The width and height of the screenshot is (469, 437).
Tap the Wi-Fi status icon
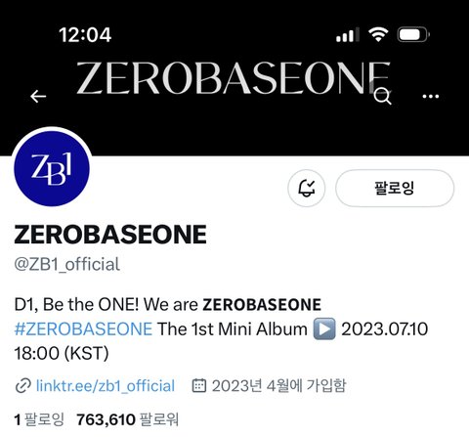click(x=378, y=34)
